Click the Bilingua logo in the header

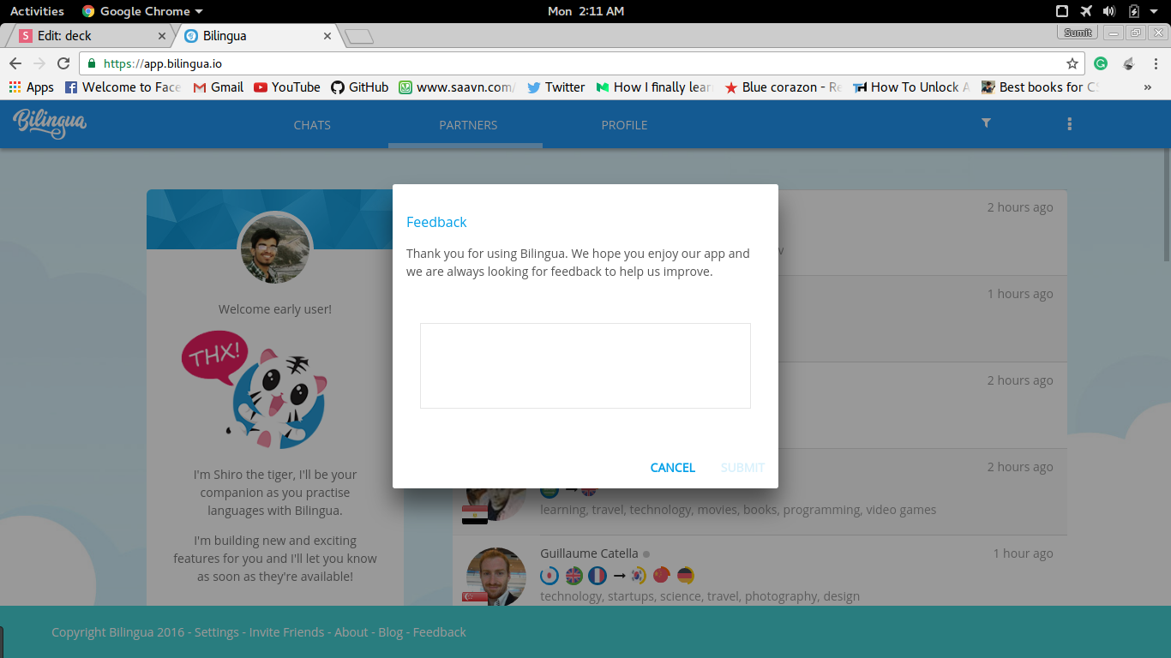tap(50, 123)
